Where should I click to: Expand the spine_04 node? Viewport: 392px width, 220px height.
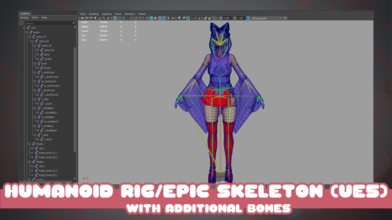coord(38,50)
